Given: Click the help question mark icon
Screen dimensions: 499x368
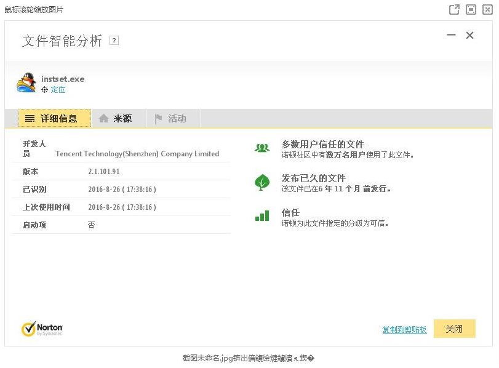Looking at the screenshot, I should [114, 41].
